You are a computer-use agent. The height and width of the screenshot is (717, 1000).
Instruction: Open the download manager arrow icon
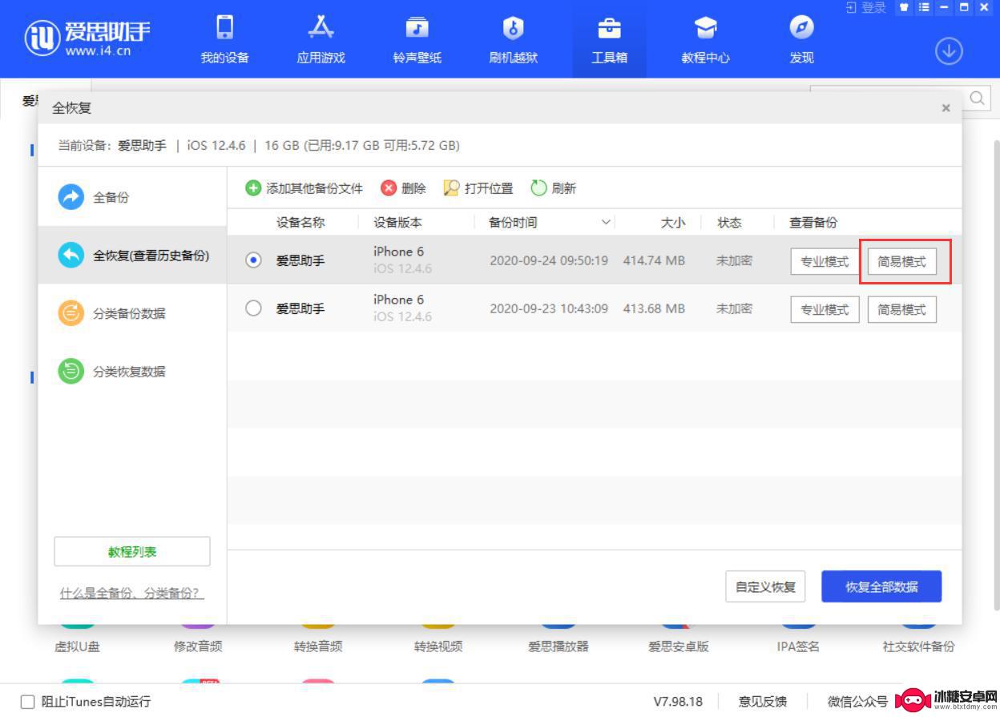949,52
